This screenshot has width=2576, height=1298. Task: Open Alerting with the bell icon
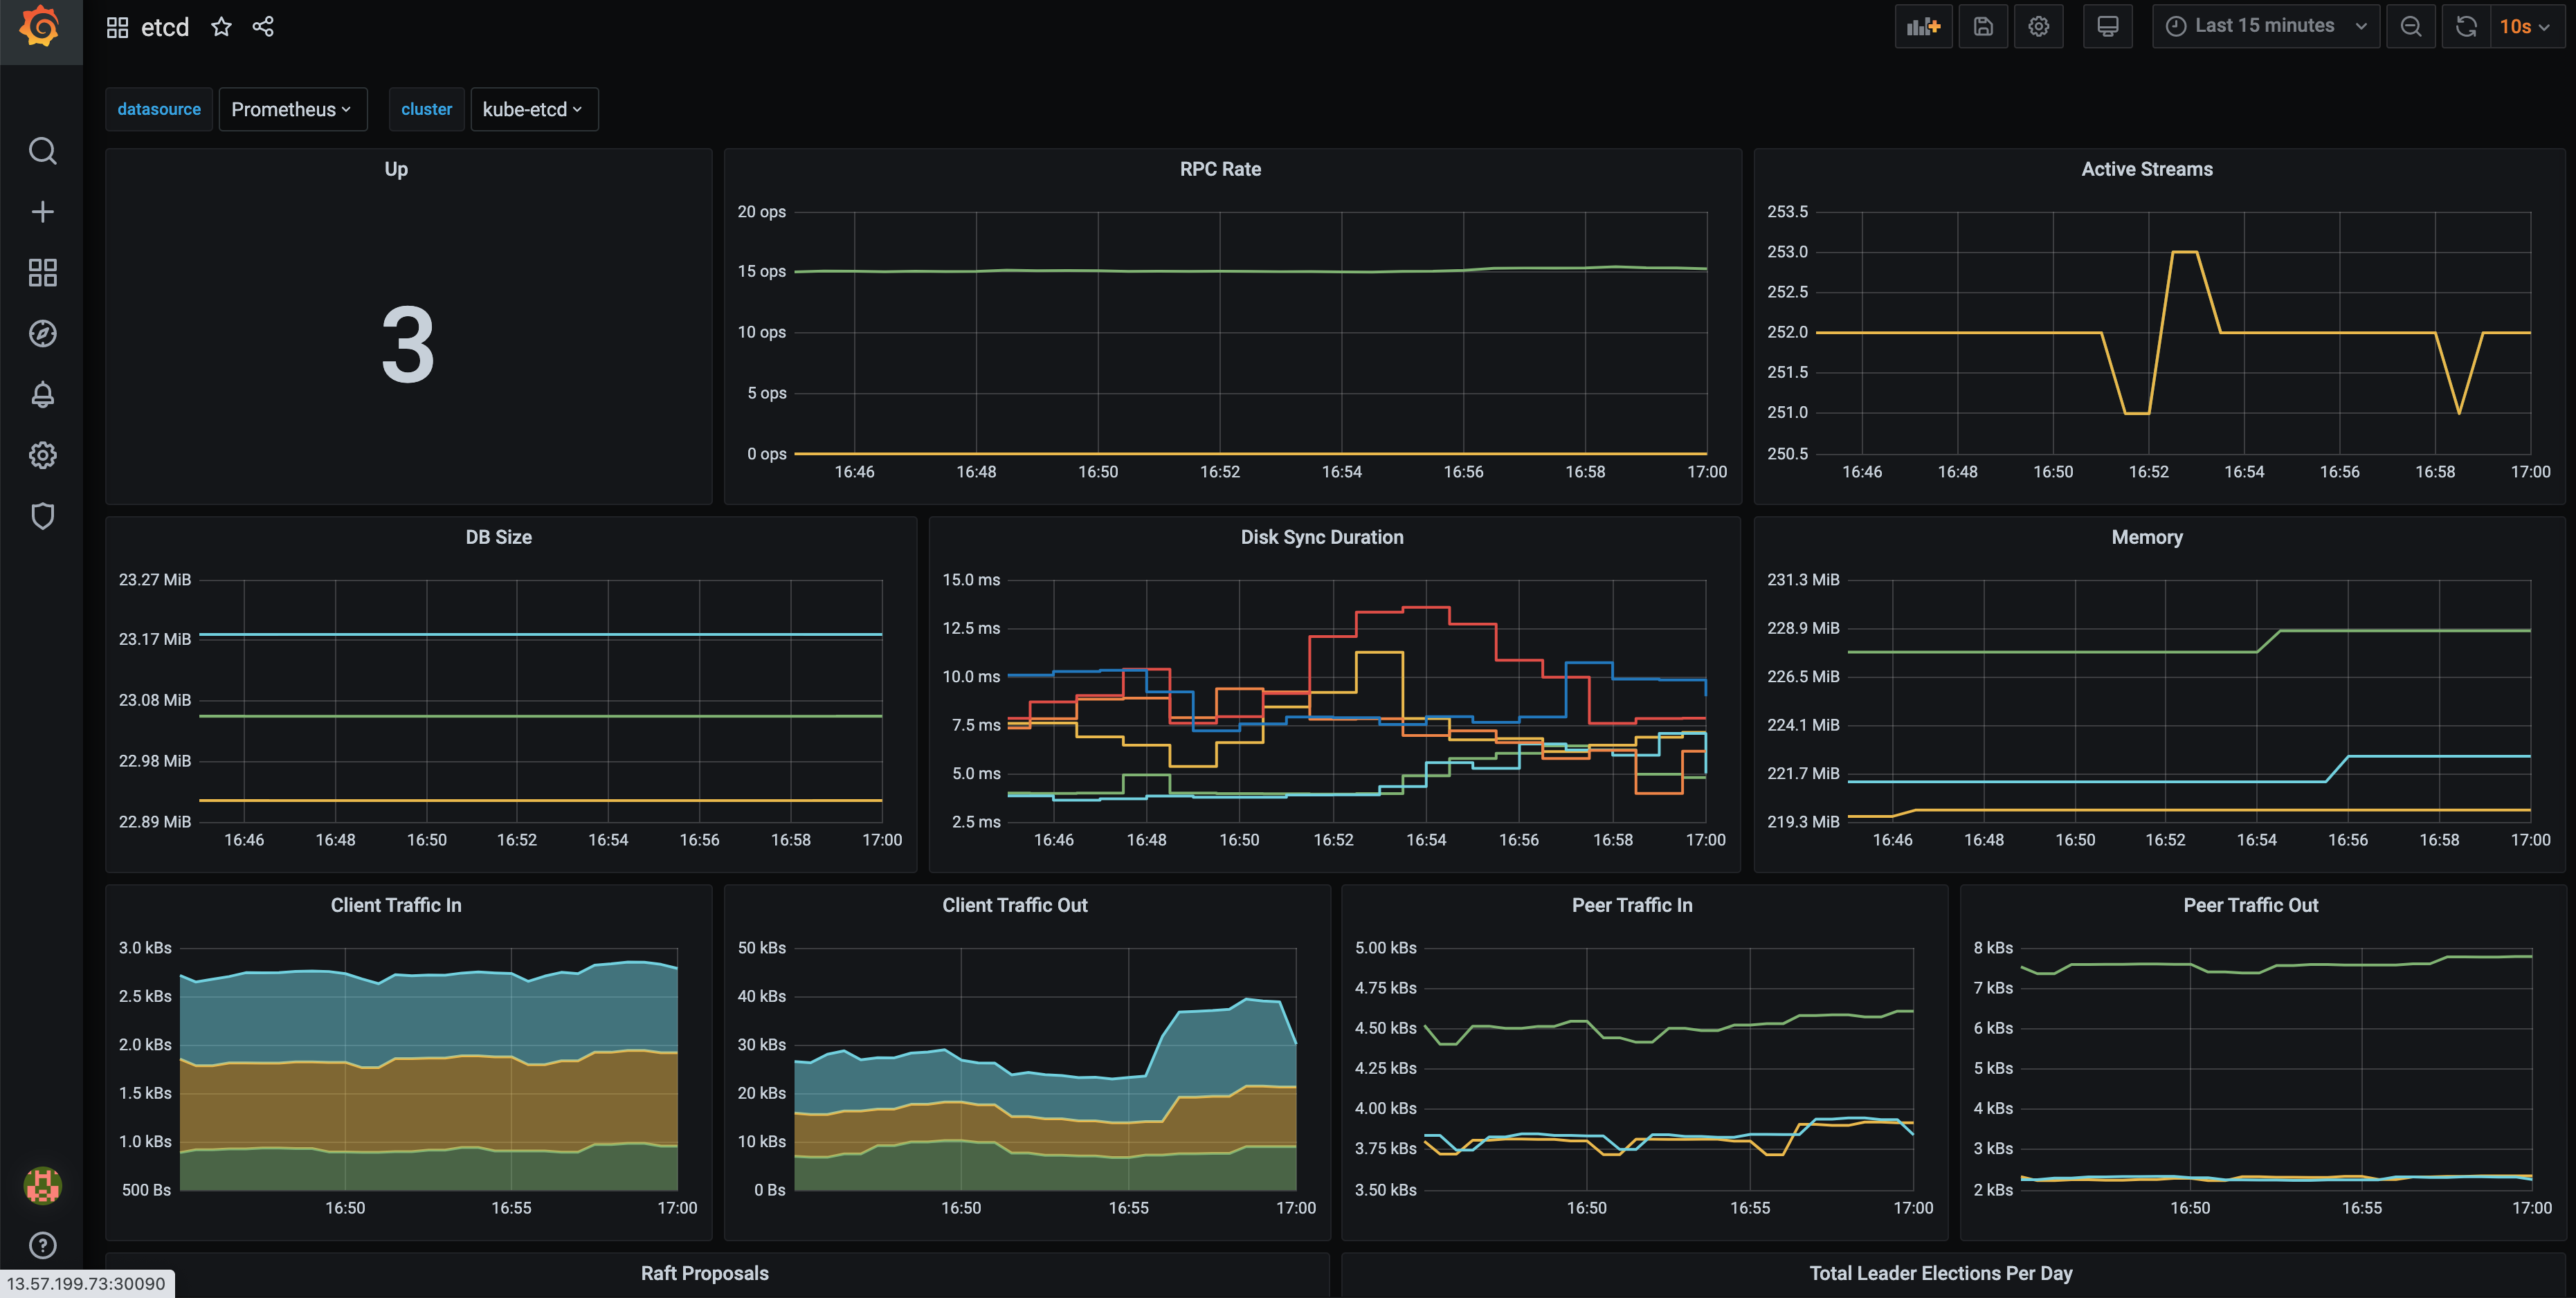tap(42, 394)
